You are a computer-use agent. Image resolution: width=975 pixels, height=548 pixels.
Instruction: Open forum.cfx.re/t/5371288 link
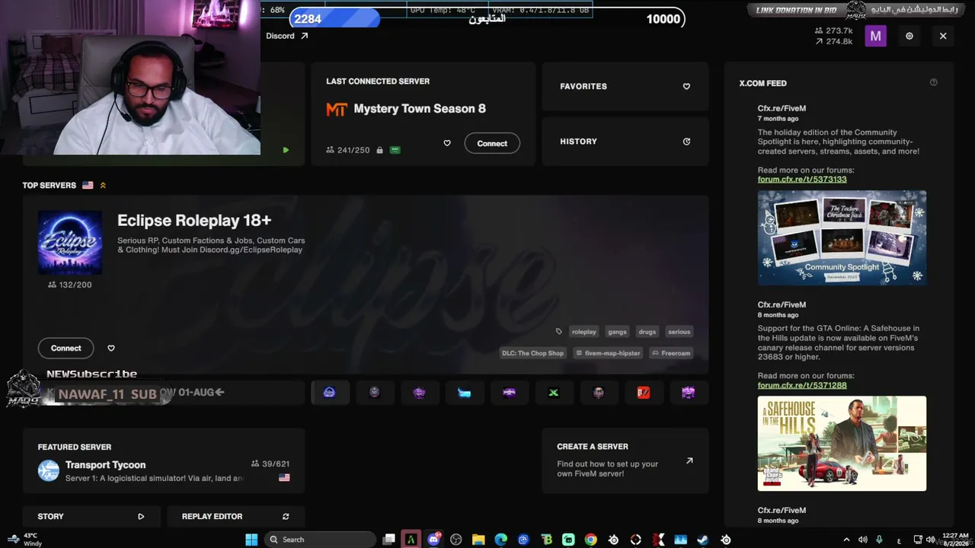point(802,386)
